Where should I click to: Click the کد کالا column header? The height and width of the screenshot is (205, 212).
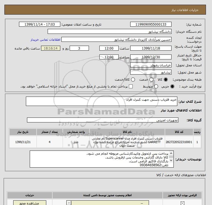click(179, 132)
